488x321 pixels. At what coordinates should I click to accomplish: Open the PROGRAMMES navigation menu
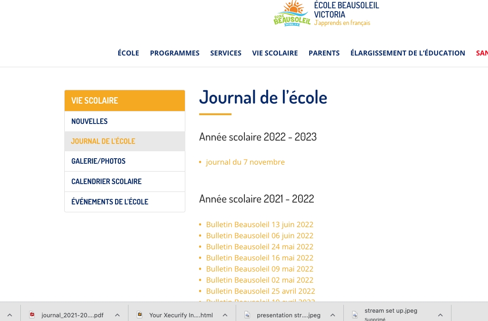(175, 53)
